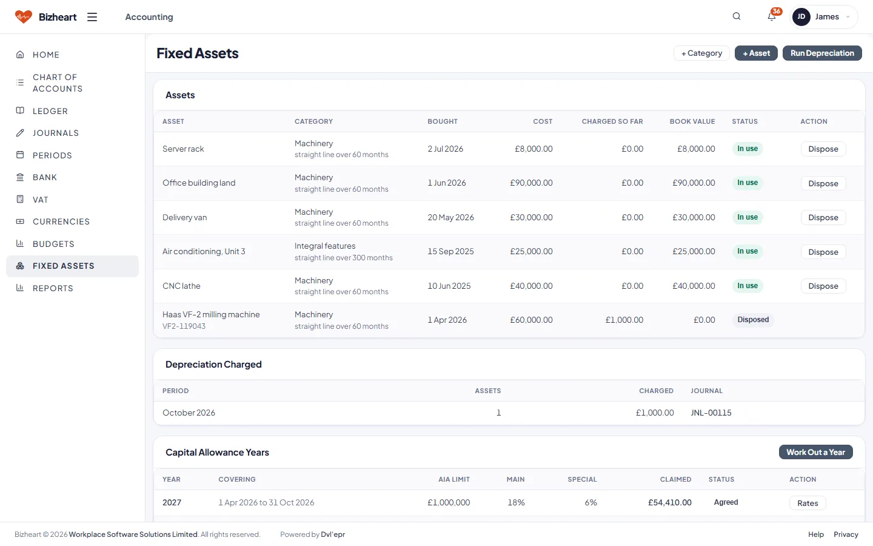Click the Budgets chart icon
The image size is (873, 546).
coord(20,243)
